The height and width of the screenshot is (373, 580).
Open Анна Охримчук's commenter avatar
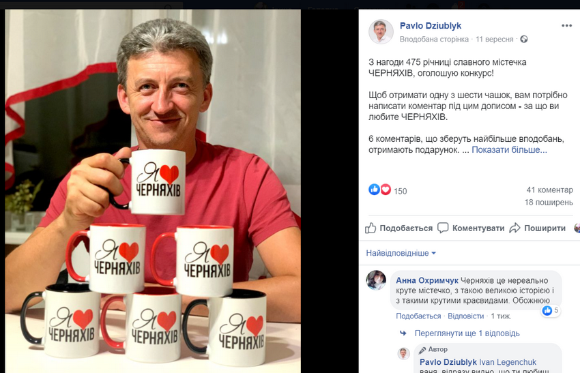pos(376,280)
